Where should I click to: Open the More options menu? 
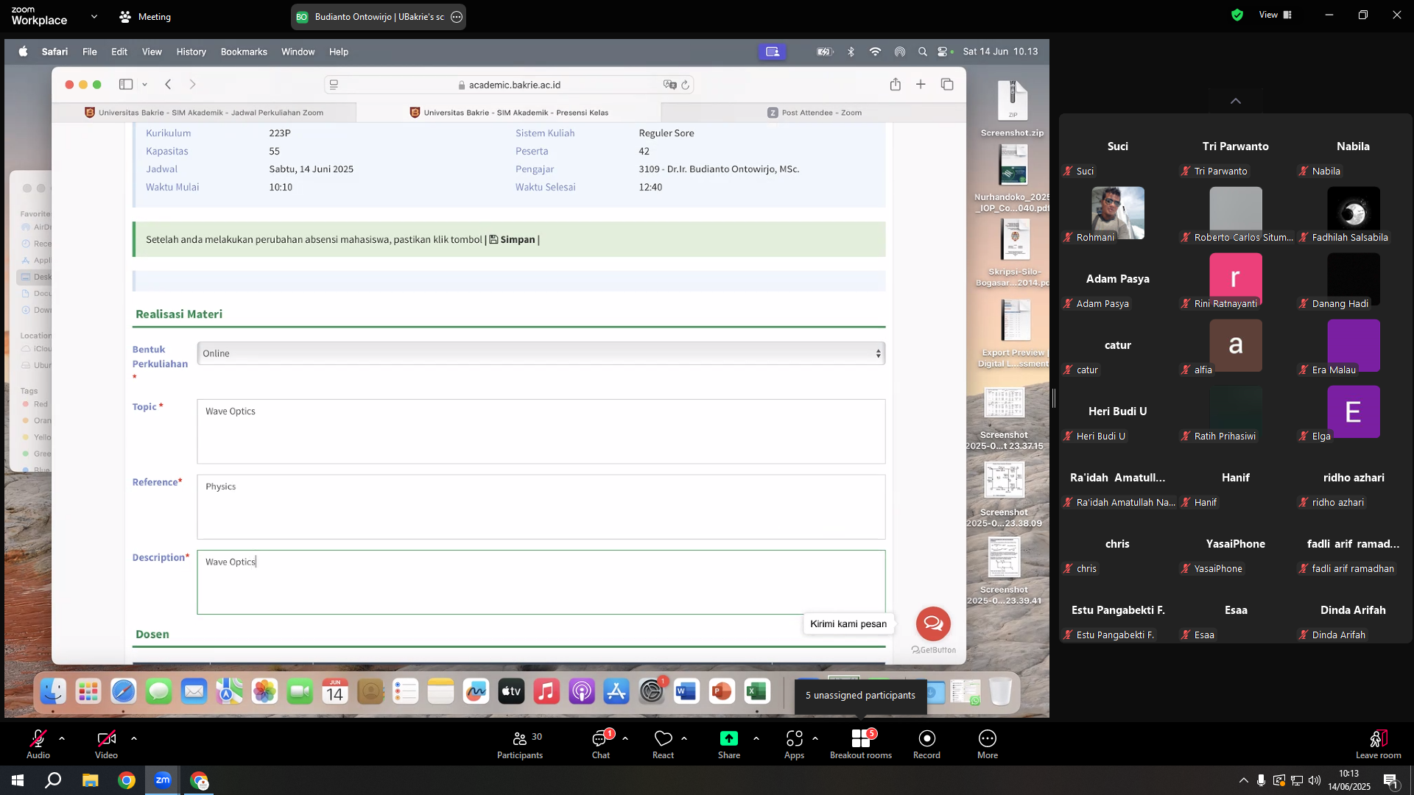tap(988, 743)
